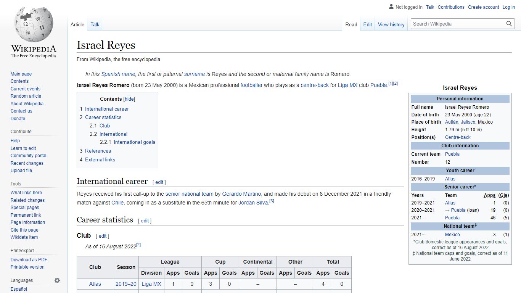Open Mexico national team link in infobox

pyautogui.click(x=452, y=235)
